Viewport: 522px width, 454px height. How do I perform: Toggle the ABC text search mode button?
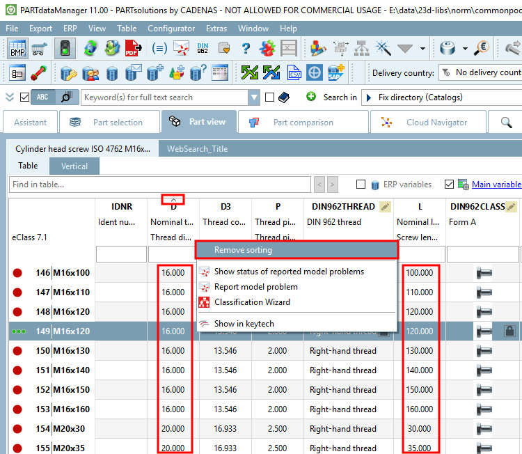[x=42, y=97]
